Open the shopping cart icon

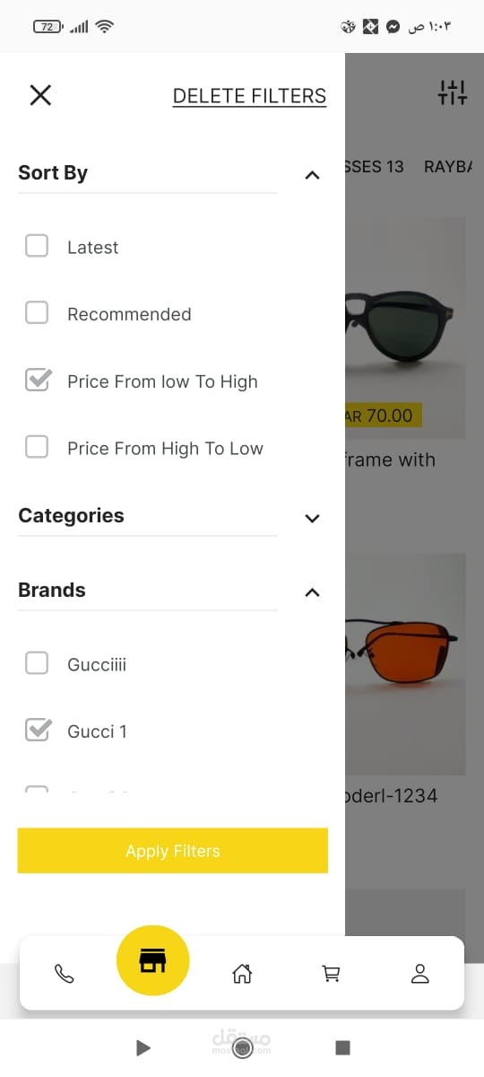pyautogui.click(x=331, y=974)
